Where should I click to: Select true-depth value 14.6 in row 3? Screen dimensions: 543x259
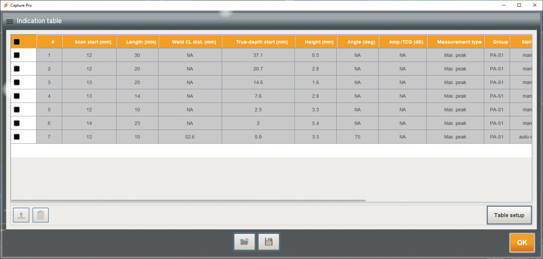(x=258, y=82)
